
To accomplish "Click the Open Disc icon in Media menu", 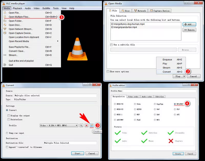I will (5, 25).
